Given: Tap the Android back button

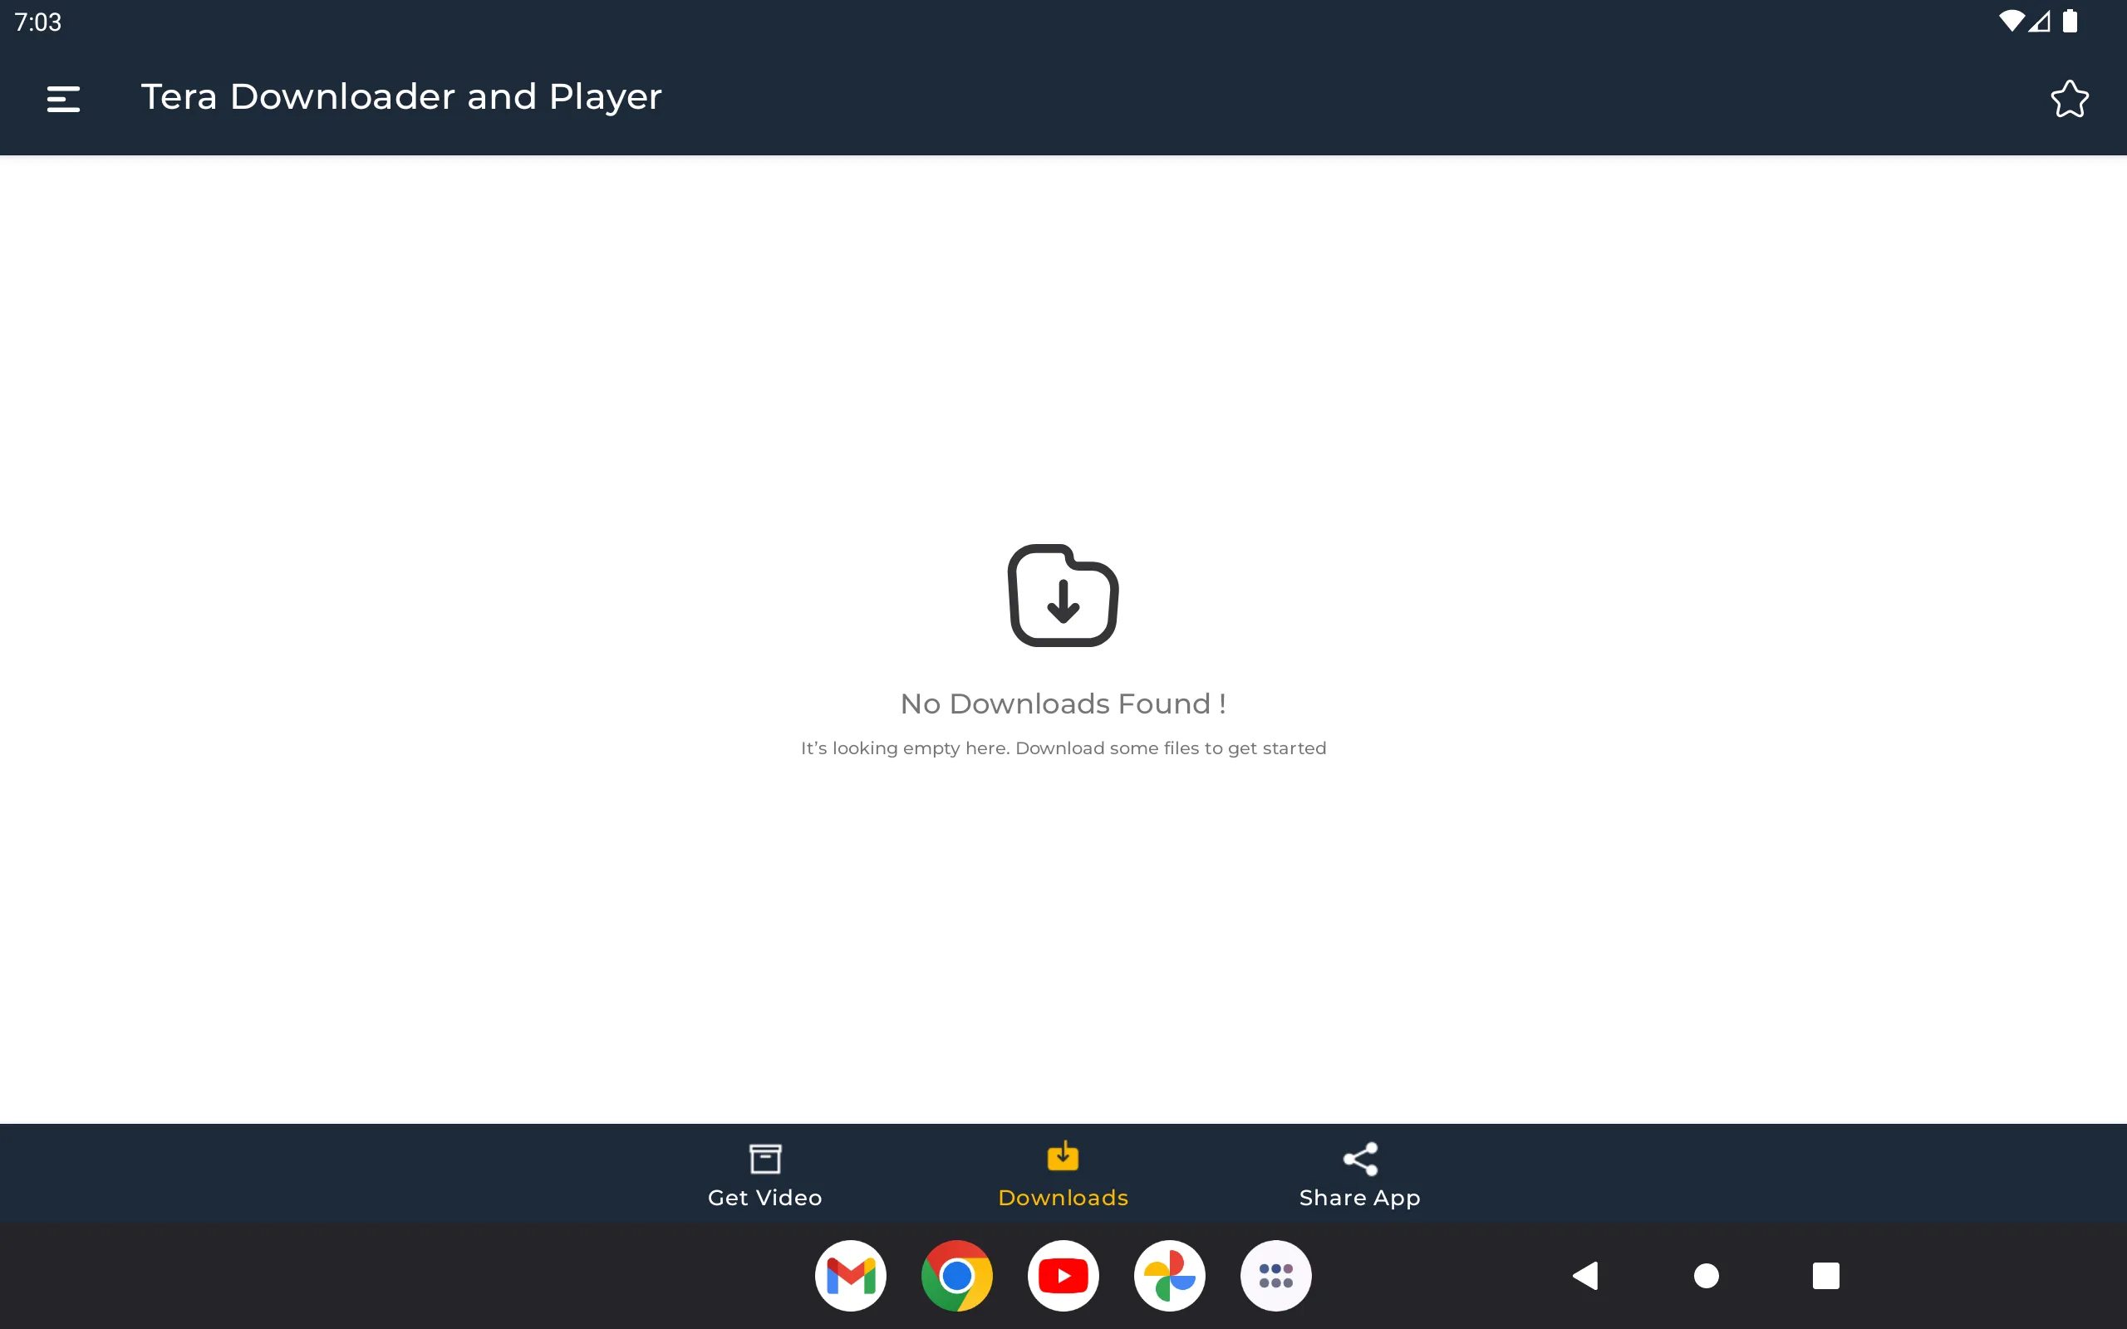Looking at the screenshot, I should click(x=1585, y=1275).
